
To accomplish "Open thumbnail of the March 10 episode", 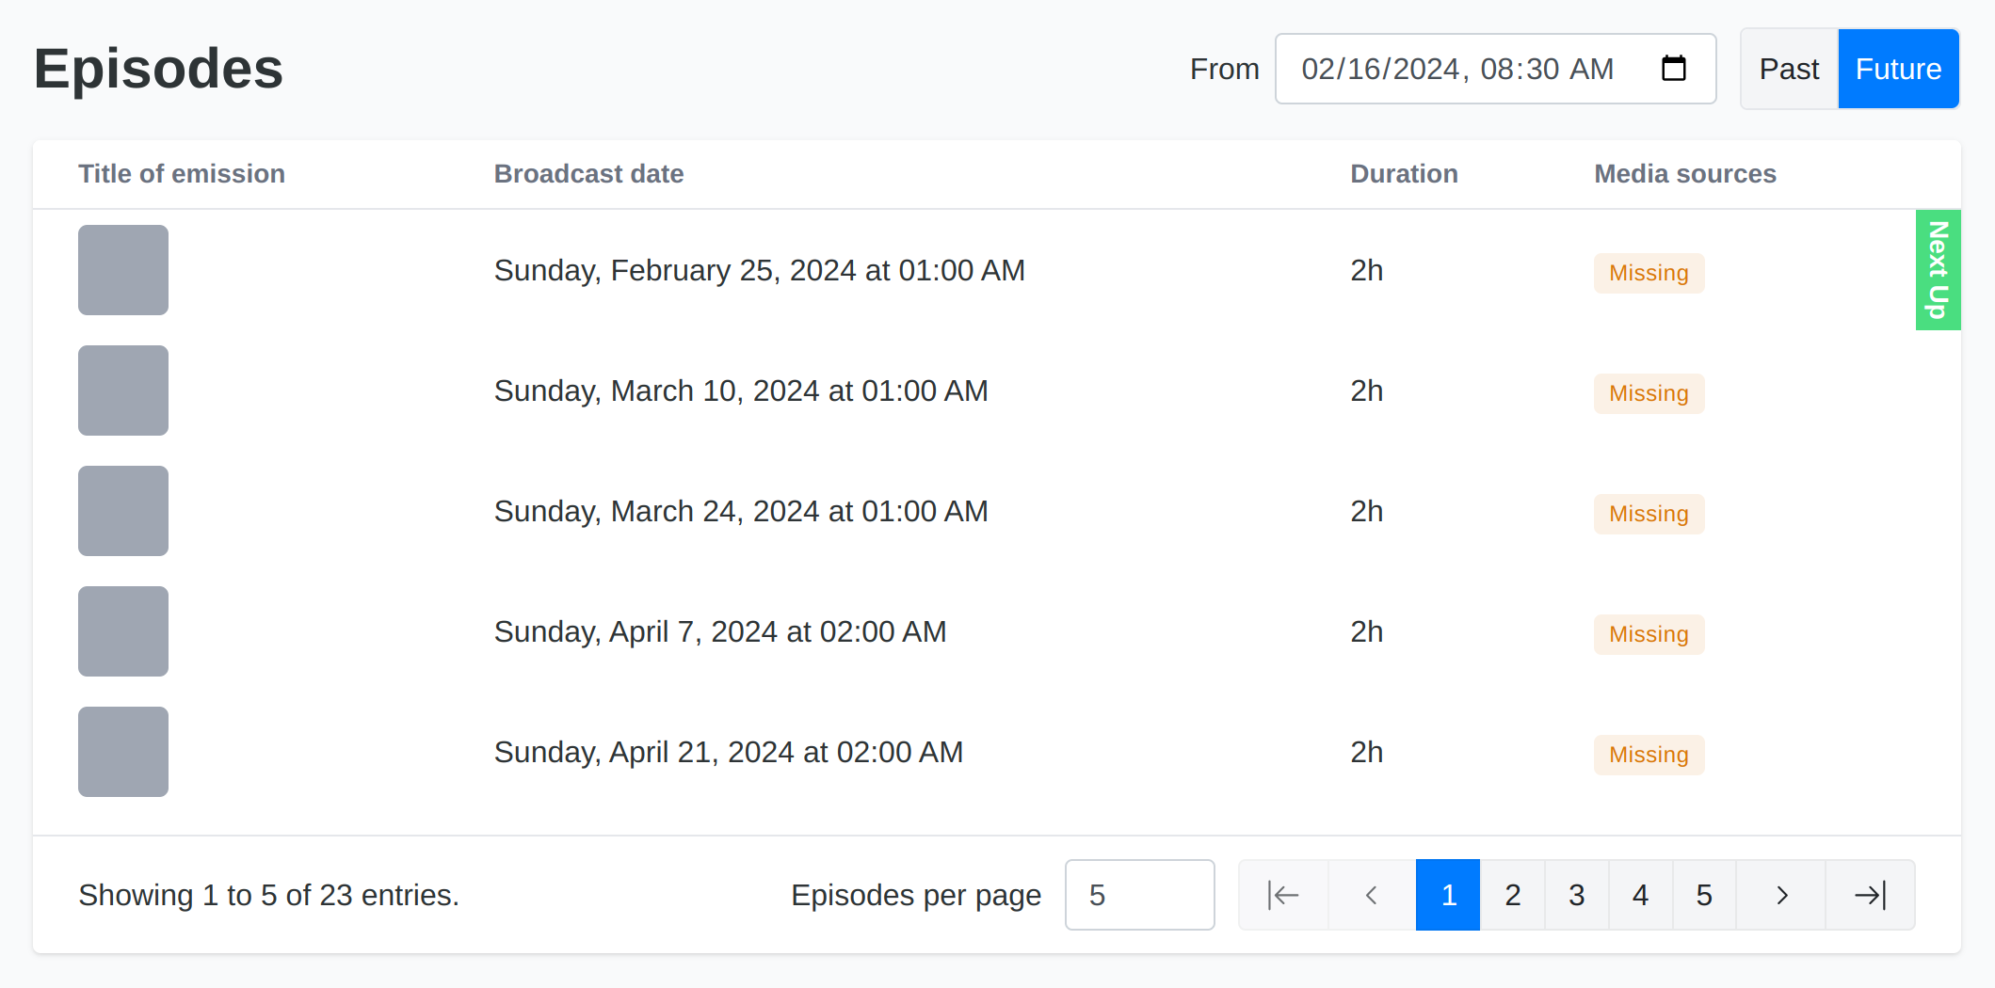I will click(123, 390).
